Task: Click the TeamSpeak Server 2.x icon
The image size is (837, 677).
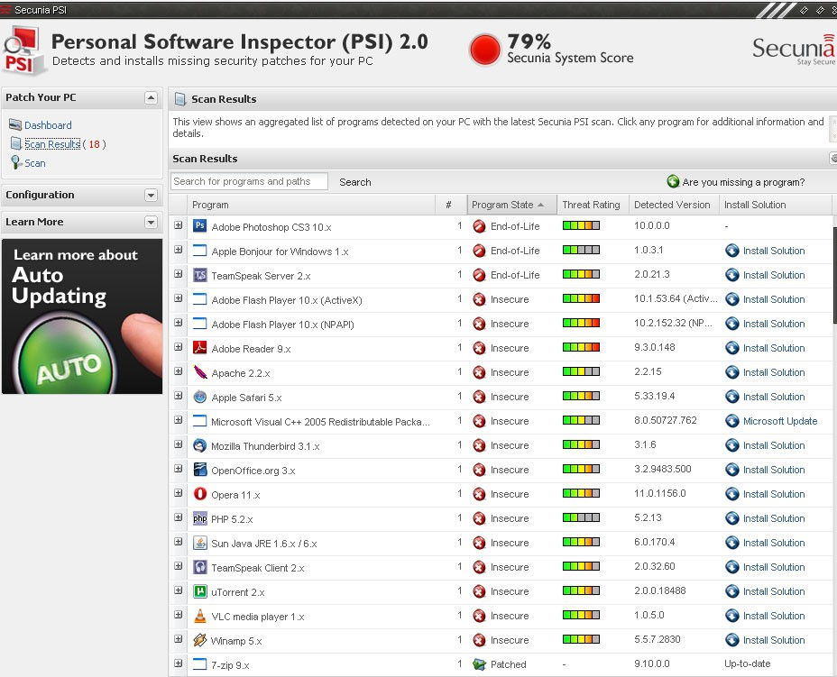Action: click(x=199, y=275)
